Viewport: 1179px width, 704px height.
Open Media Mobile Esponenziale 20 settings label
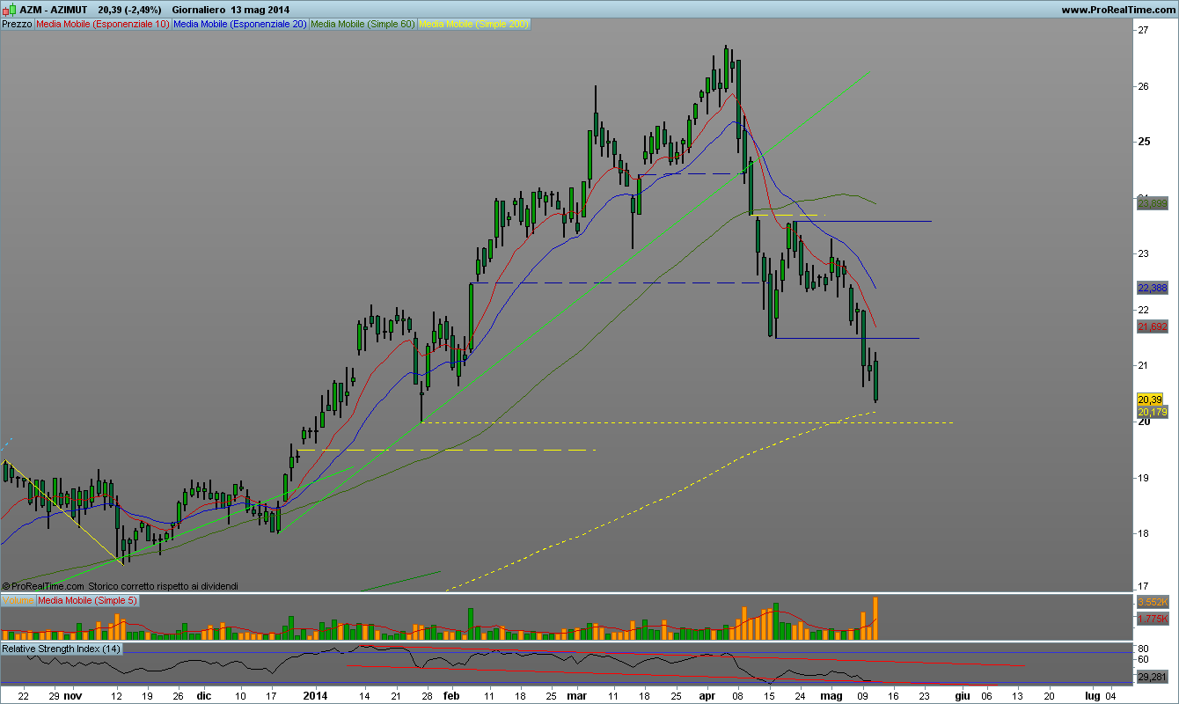pos(240,25)
